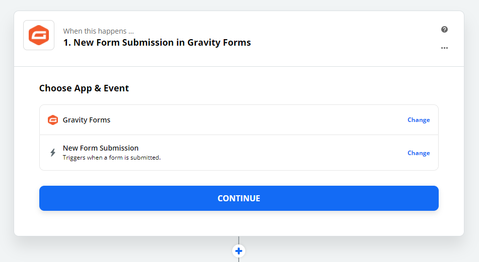The height and width of the screenshot is (262, 479).
Task: Collapse the "Choose App & Event" section heading
Action: pyautogui.click(x=84, y=88)
